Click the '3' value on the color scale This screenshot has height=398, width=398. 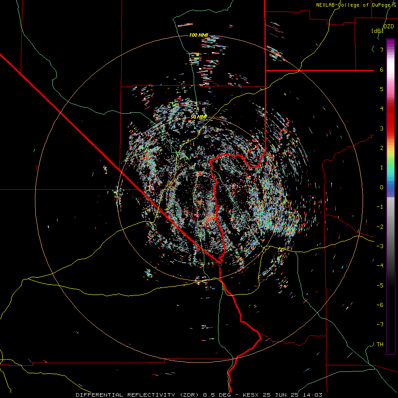[382, 128]
